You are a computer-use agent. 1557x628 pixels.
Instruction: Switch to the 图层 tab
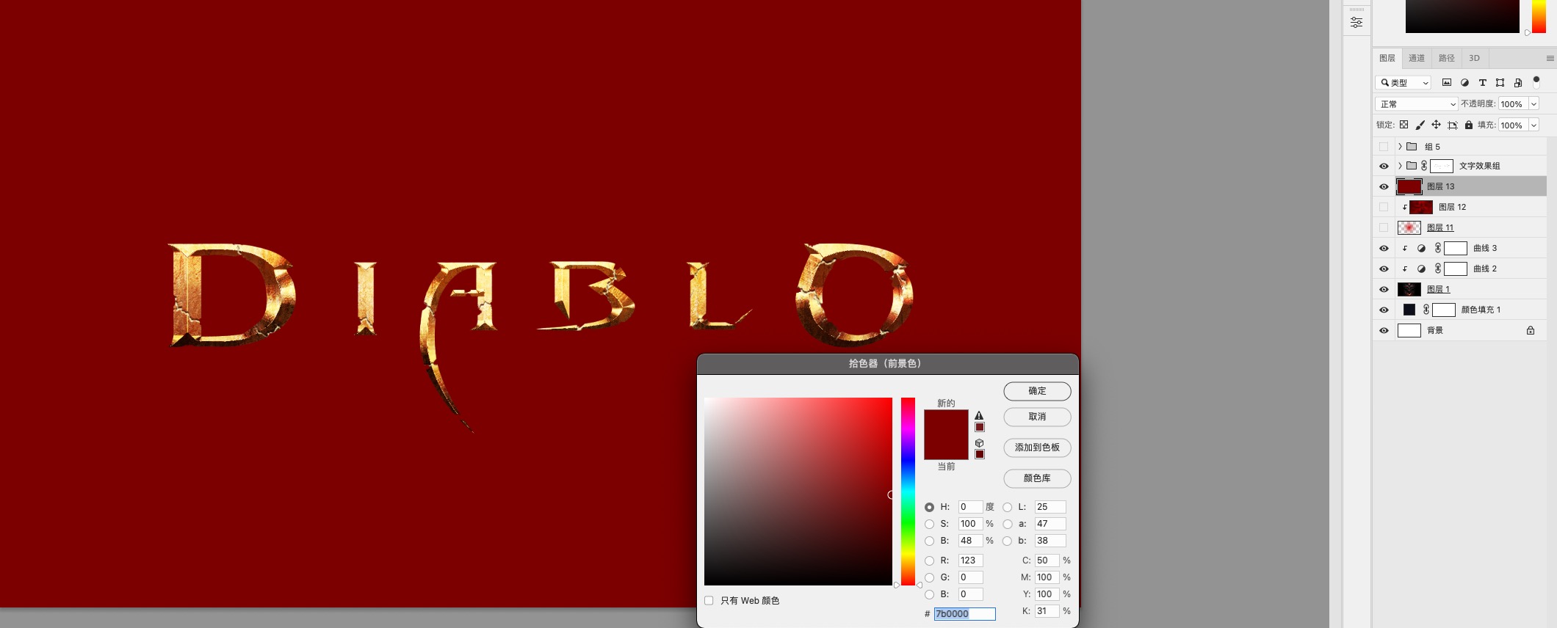pyautogui.click(x=1387, y=58)
